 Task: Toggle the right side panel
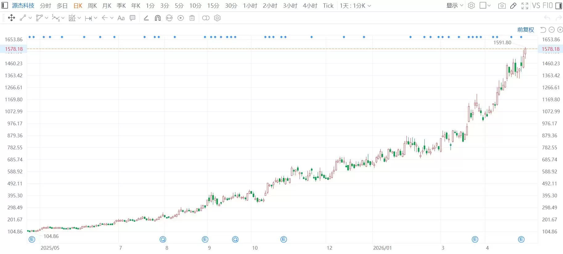coord(558,6)
